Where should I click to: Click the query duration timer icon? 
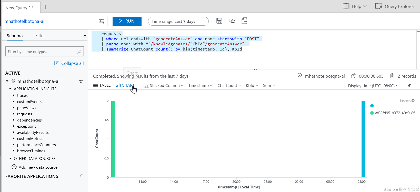pyautogui.click(x=353, y=76)
